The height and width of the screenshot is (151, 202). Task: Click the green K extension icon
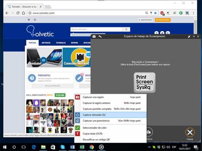click(x=181, y=13)
